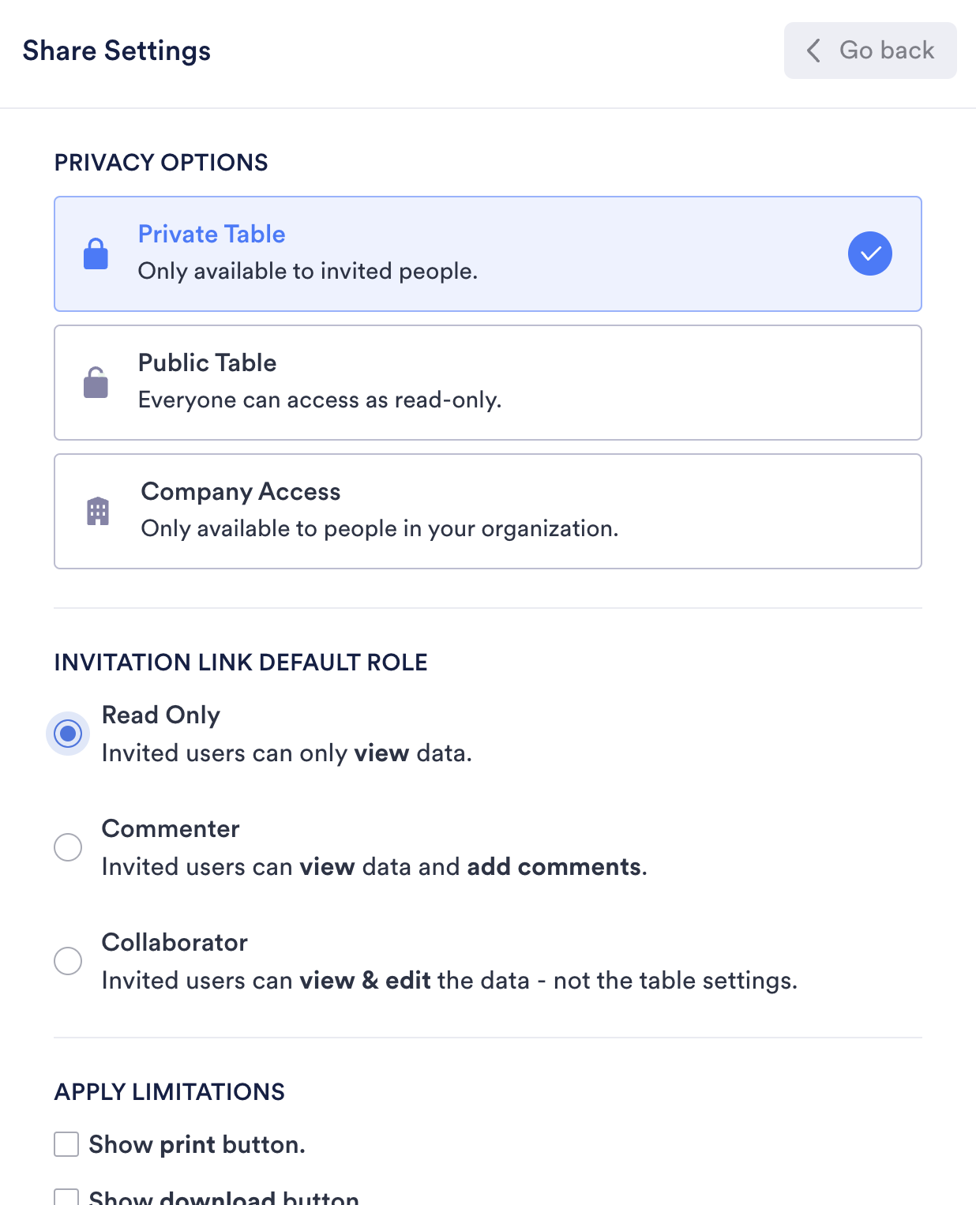The image size is (976, 1205).
Task: Tick the Show download button checkbox
Action: [x=66, y=1197]
